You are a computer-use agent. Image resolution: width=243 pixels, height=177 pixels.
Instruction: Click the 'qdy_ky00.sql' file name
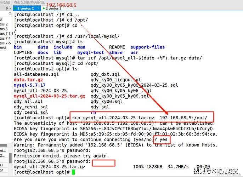point(107,102)
